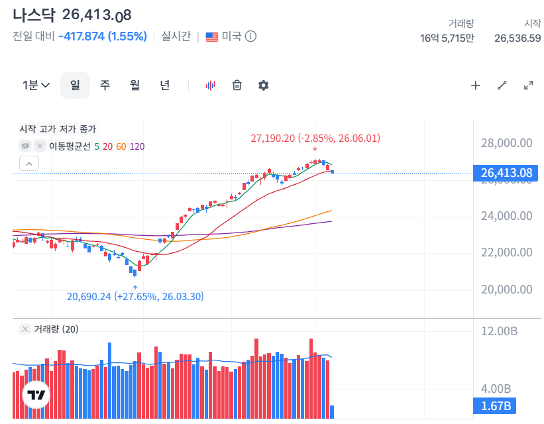Click the 시작 고가 저가 종가 legend
The width and height of the screenshot is (544, 424).
58,129
